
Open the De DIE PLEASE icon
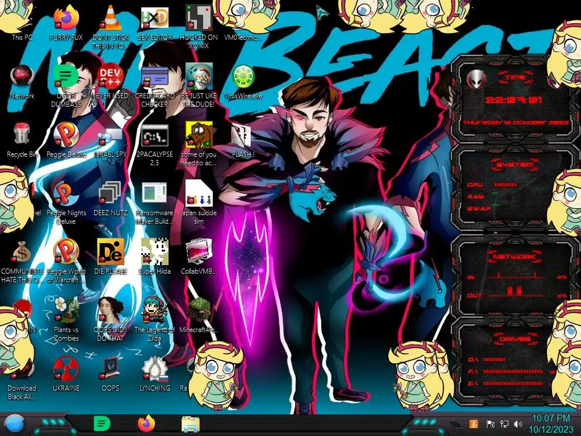pyautogui.click(x=111, y=252)
